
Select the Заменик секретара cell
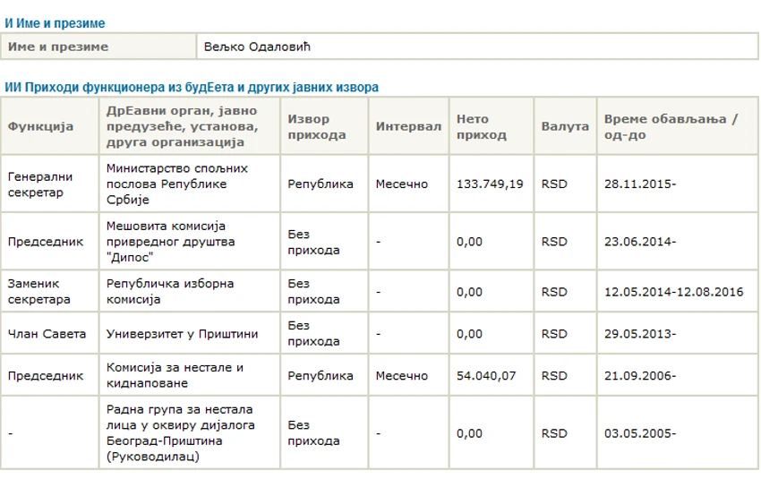pos(50,291)
